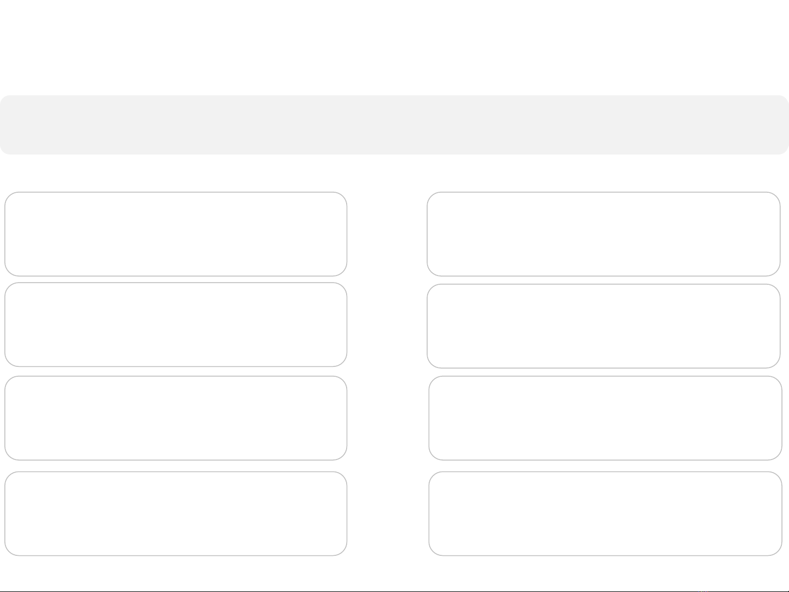Focus the first left-column placeholder box
The image size is (789, 592).
click(x=176, y=234)
